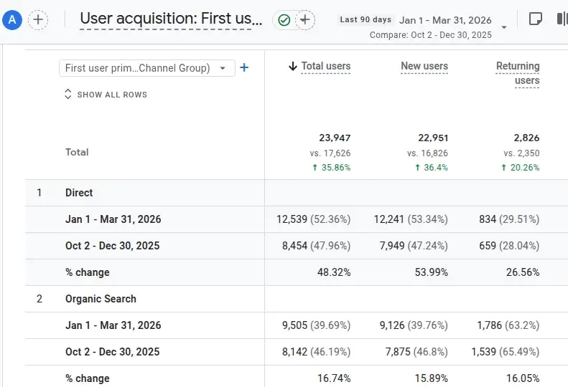The height and width of the screenshot is (387, 568).
Task: Sort by the Total users column header
Action: (326, 66)
